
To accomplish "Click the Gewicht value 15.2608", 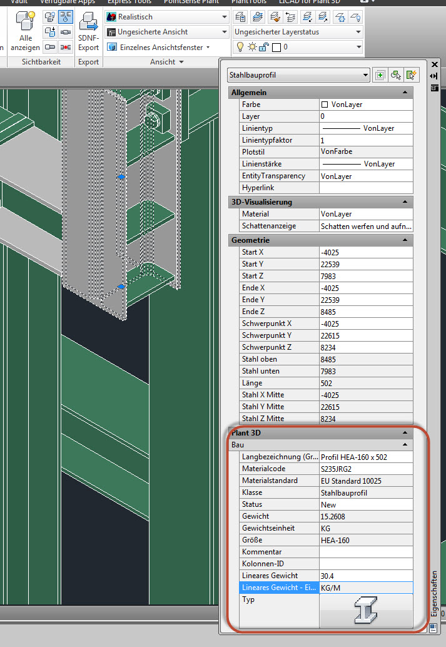I will coord(366,516).
